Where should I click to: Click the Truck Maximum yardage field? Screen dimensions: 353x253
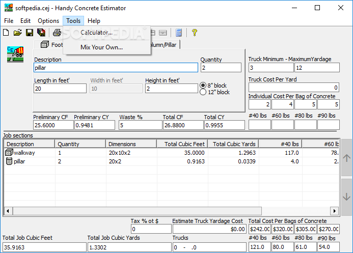(317, 68)
